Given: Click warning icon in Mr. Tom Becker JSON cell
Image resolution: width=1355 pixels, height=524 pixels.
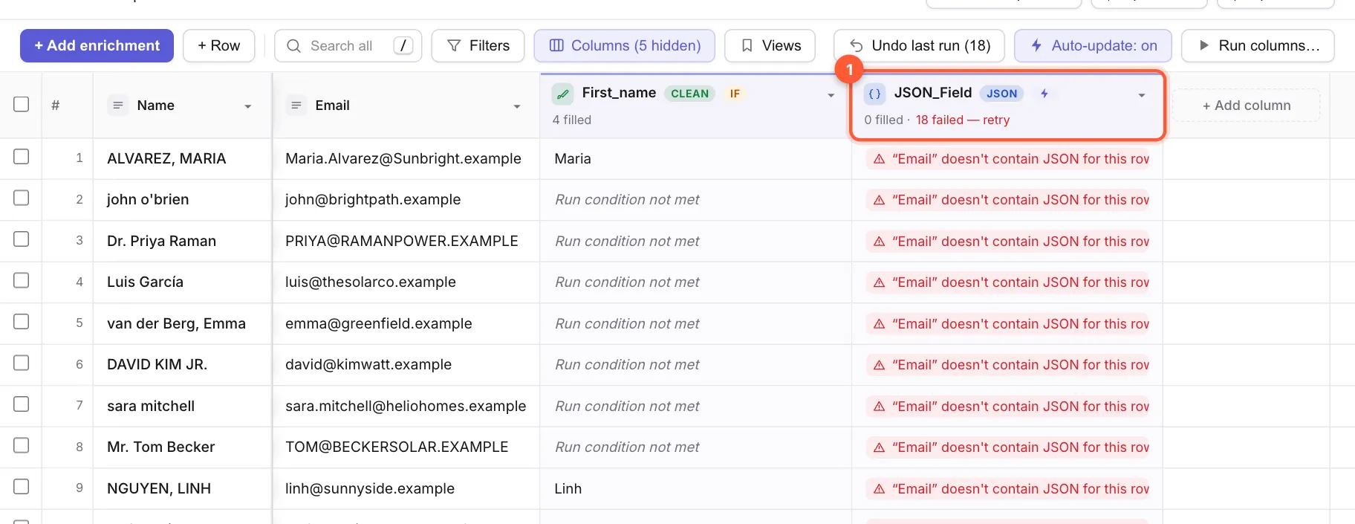Looking at the screenshot, I should pos(879,447).
